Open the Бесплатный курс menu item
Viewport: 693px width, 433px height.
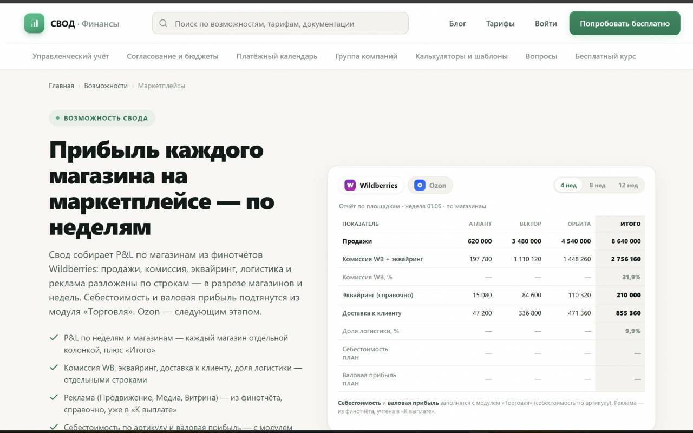tap(605, 56)
